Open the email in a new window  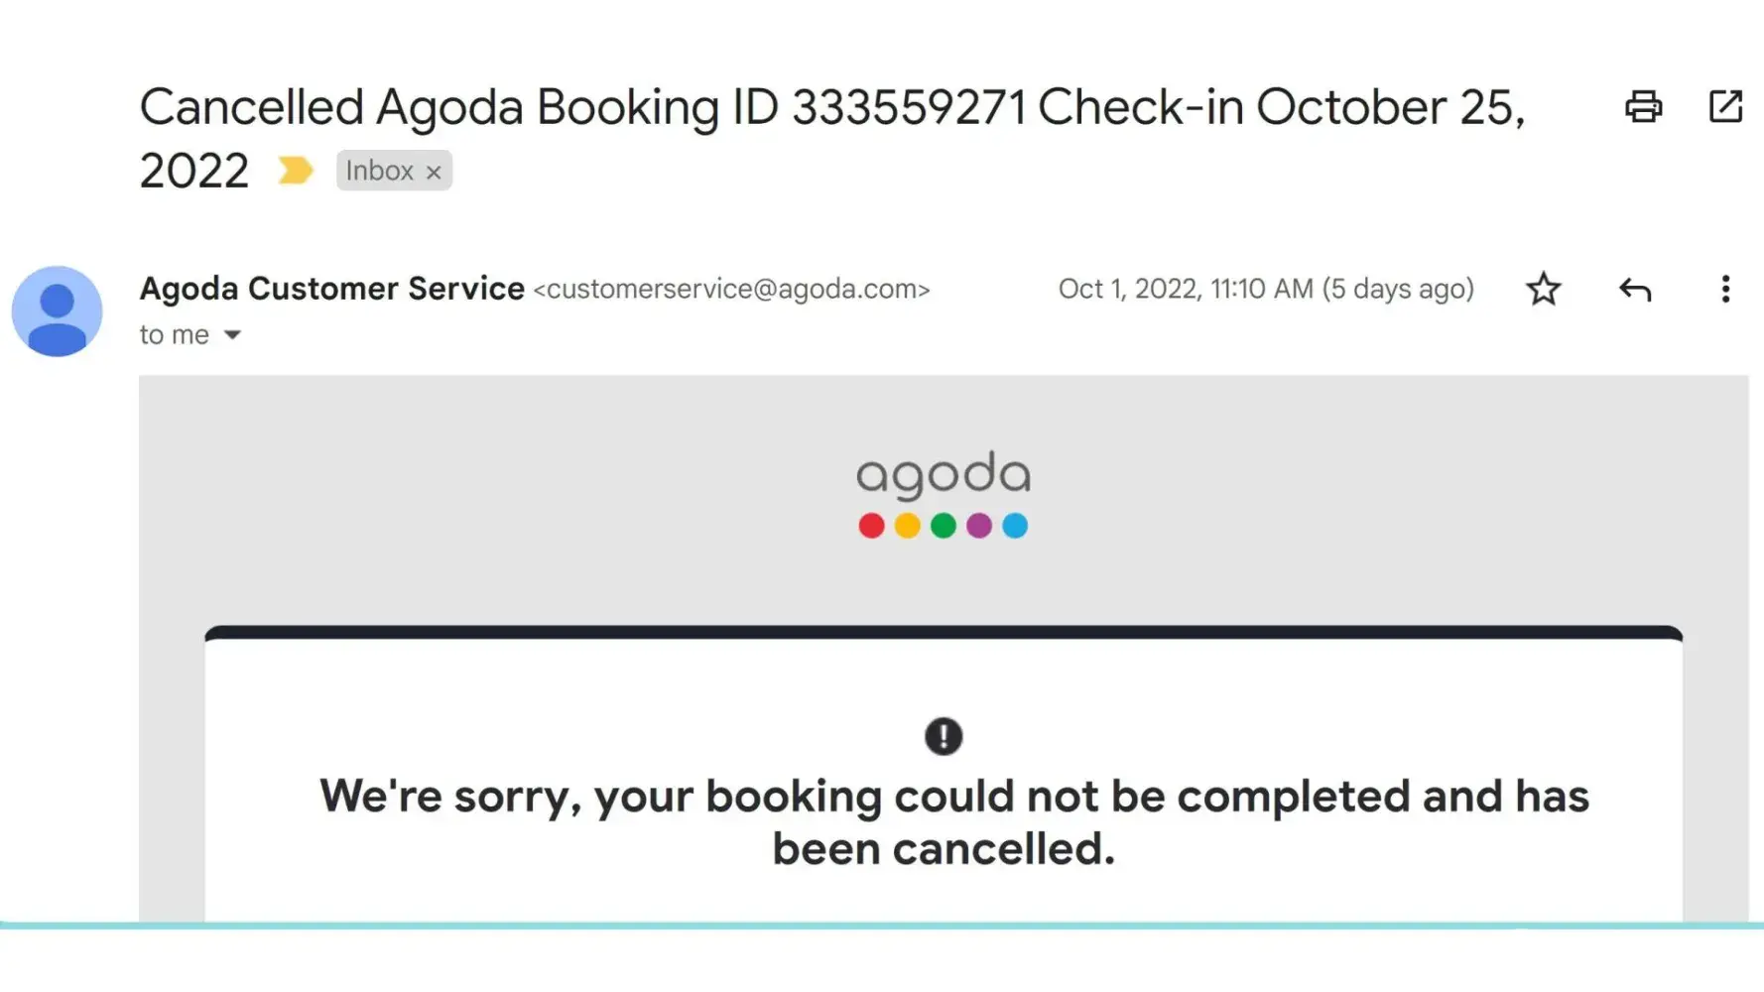pos(1725,106)
